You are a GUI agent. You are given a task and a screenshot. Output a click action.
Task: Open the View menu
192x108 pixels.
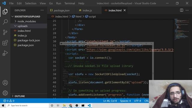[x=43, y=3]
